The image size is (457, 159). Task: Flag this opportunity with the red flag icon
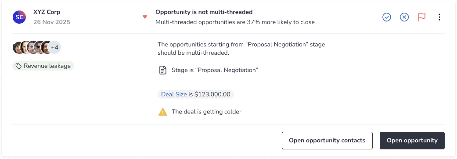click(x=422, y=17)
